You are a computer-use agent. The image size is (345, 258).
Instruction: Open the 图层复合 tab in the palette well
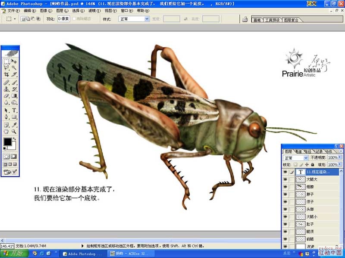291,20
